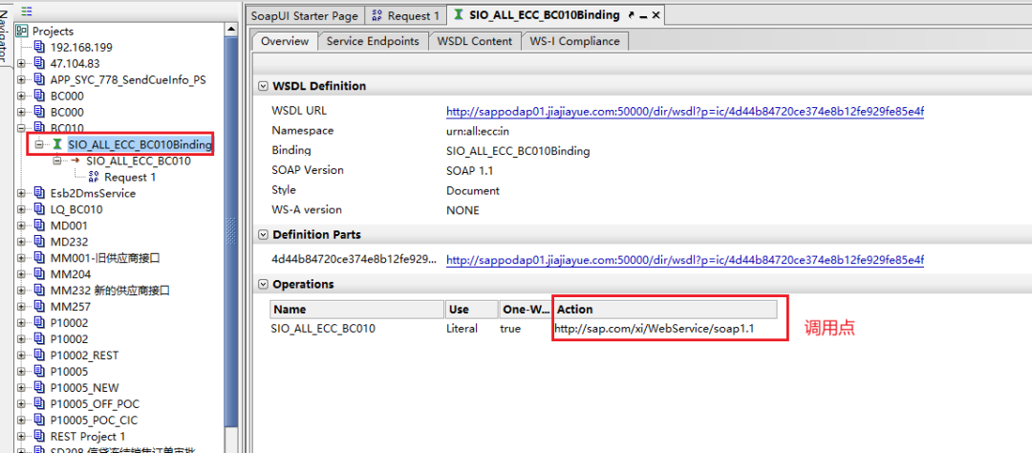Expand the Esb2DmsService project node
Screen dimensions: 1032x453
[21, 194]
